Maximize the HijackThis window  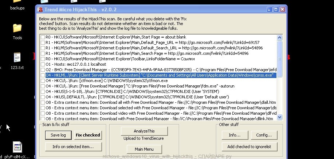(x=276, y=9)
